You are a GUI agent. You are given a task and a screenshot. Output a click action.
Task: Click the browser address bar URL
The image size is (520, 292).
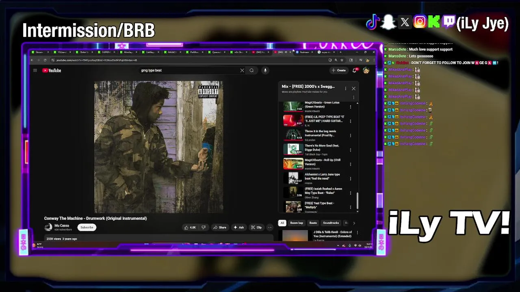point(97,60)
